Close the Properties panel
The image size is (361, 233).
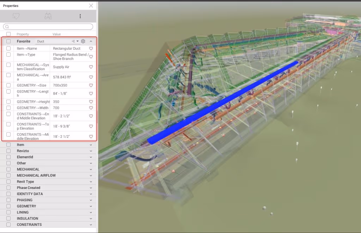click(91, 6)
